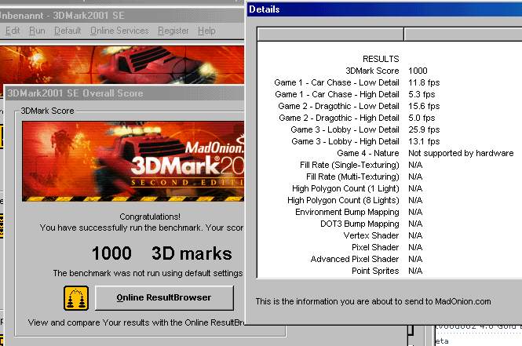Select the Game 1 Car Chase Low Detail row
The height and width of the screenshot is (346, 522).
point(337,82)
